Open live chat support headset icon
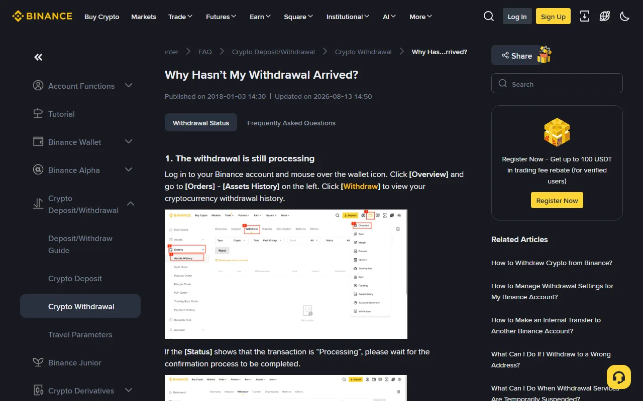This screenshot has width=643, height=401. (619, 377)
